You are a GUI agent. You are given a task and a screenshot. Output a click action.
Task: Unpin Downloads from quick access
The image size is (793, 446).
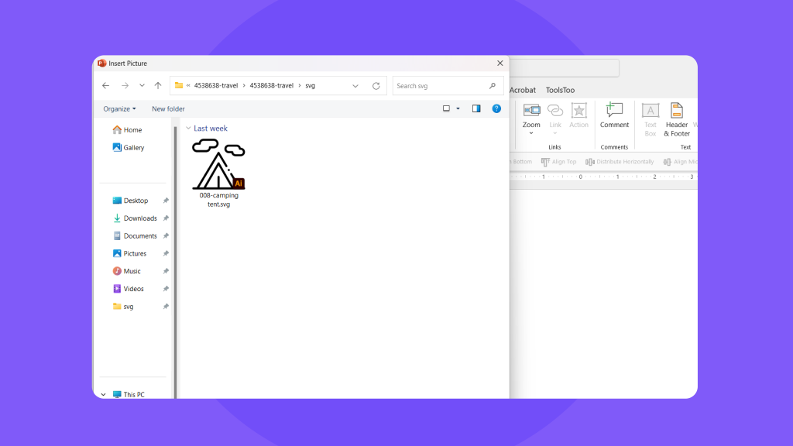tap(166, 218)
